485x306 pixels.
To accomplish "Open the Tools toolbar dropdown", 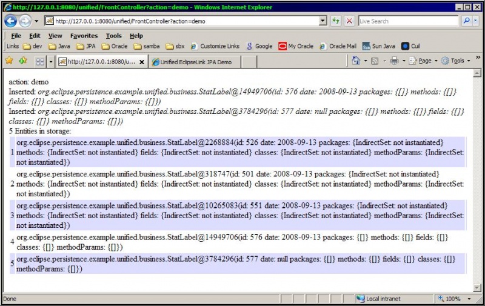I will click(456, 61).
